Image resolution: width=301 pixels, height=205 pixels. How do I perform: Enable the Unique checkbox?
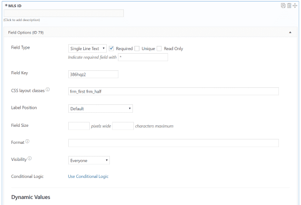click(137, 49)
